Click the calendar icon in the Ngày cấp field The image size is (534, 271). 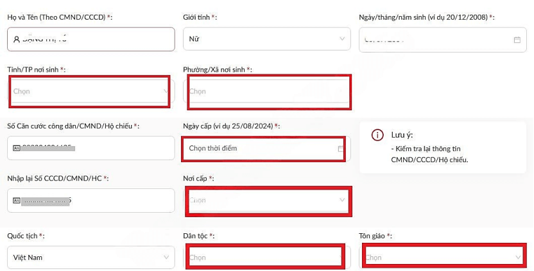pyautogui.click(x=341, y=149)
